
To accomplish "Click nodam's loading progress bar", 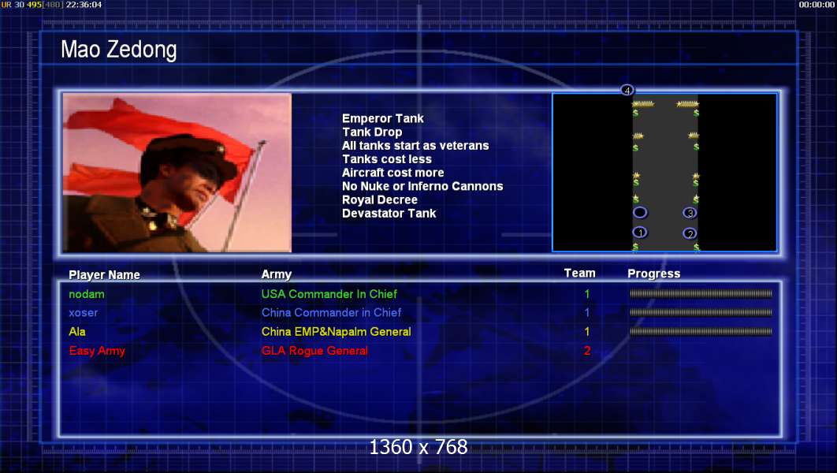I will 701,293.
